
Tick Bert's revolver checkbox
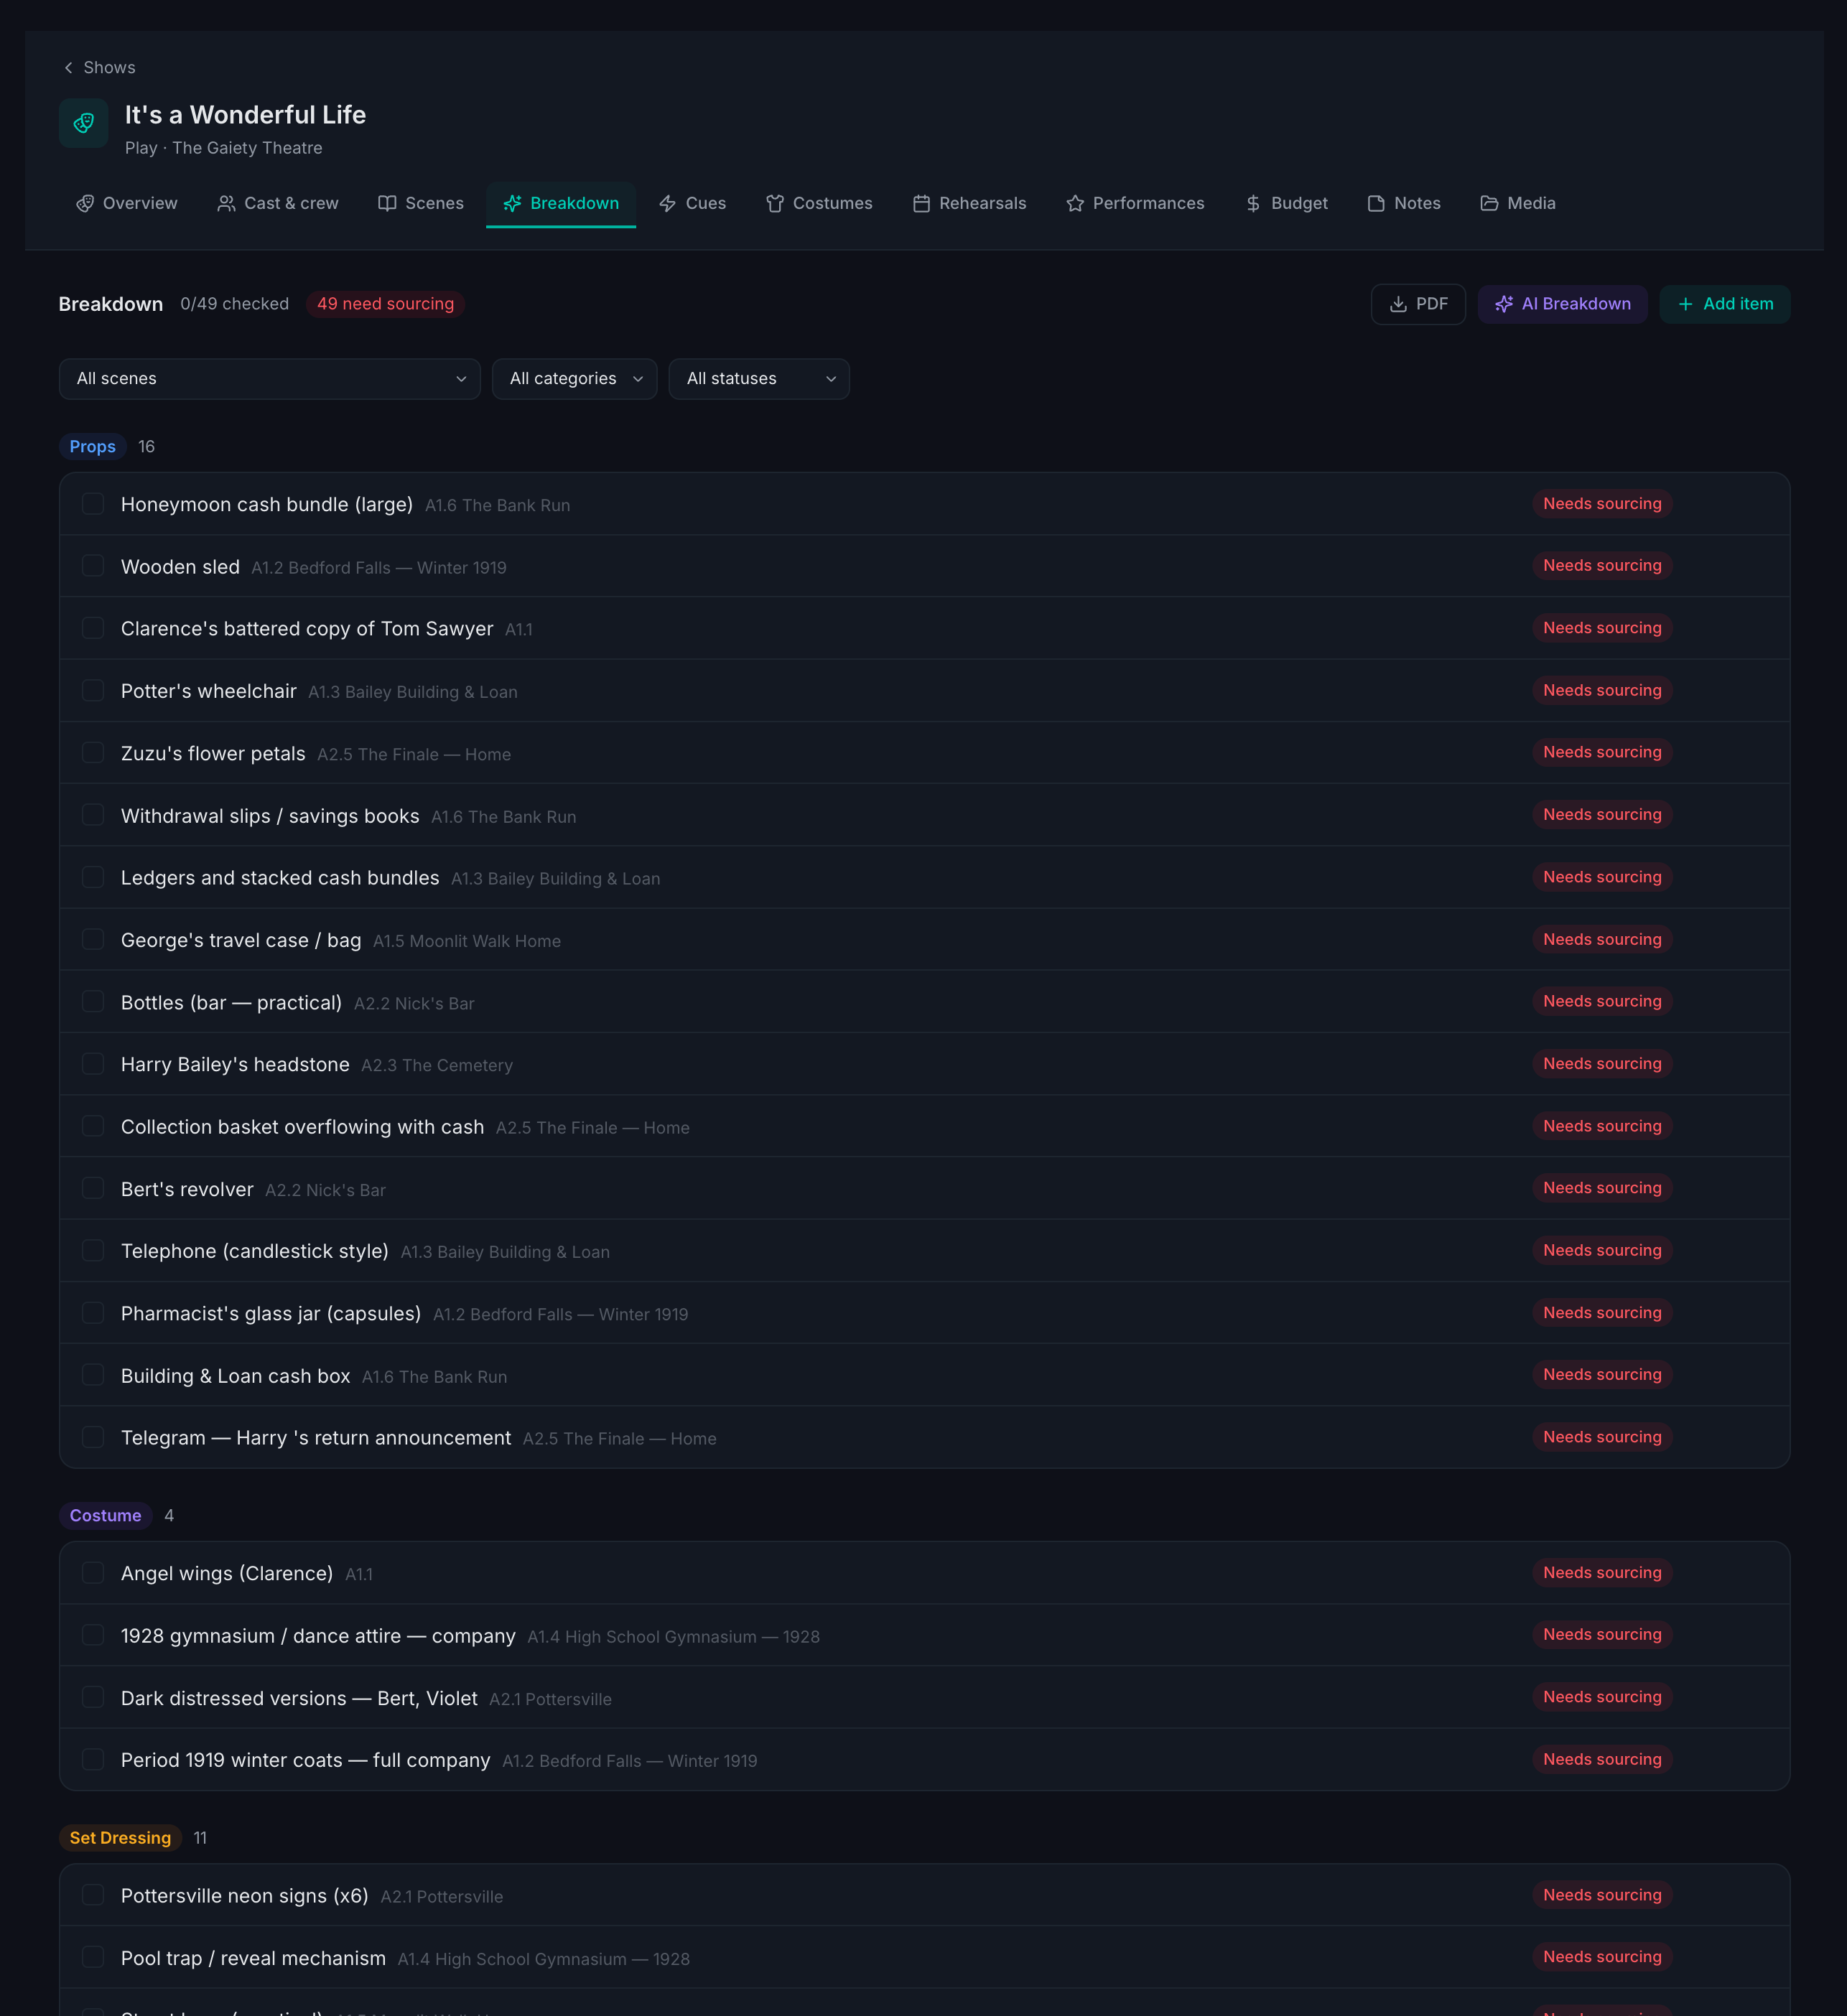pyautogui.click(x=93, y=1188)
